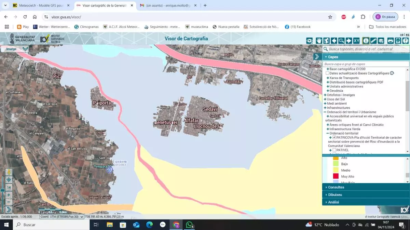Open the Consultes panel section

(336, 187)
